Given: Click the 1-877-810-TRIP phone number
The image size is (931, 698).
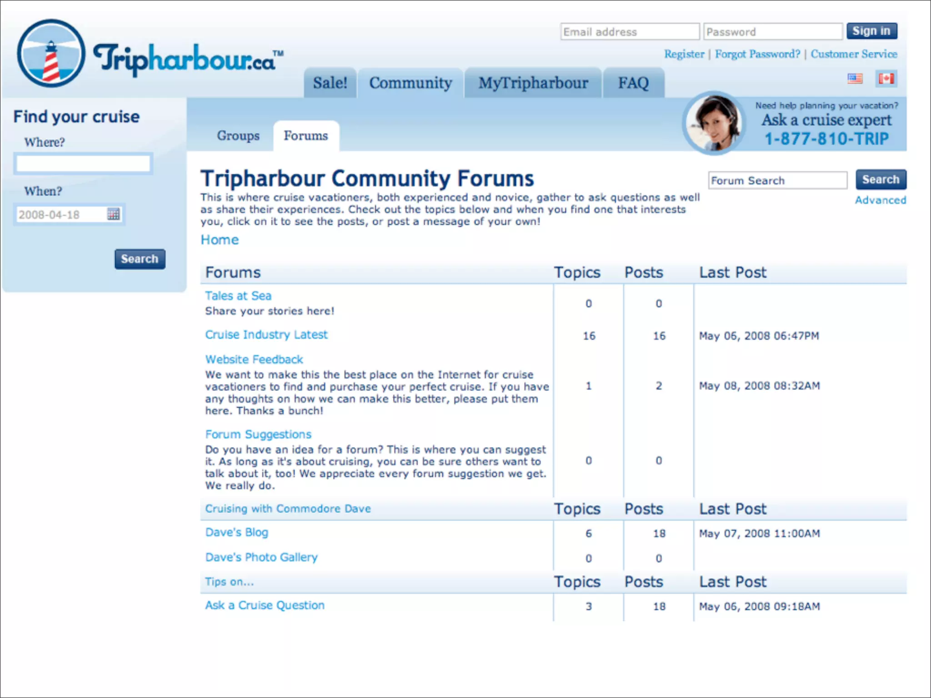Looking at the screenshot, I should point(826,139).
